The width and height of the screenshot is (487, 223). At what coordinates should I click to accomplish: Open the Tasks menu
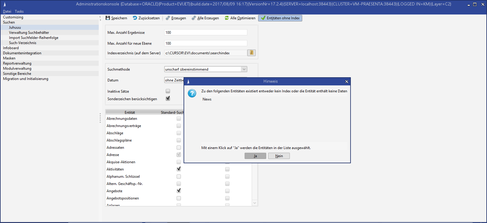tap(19, 11)
